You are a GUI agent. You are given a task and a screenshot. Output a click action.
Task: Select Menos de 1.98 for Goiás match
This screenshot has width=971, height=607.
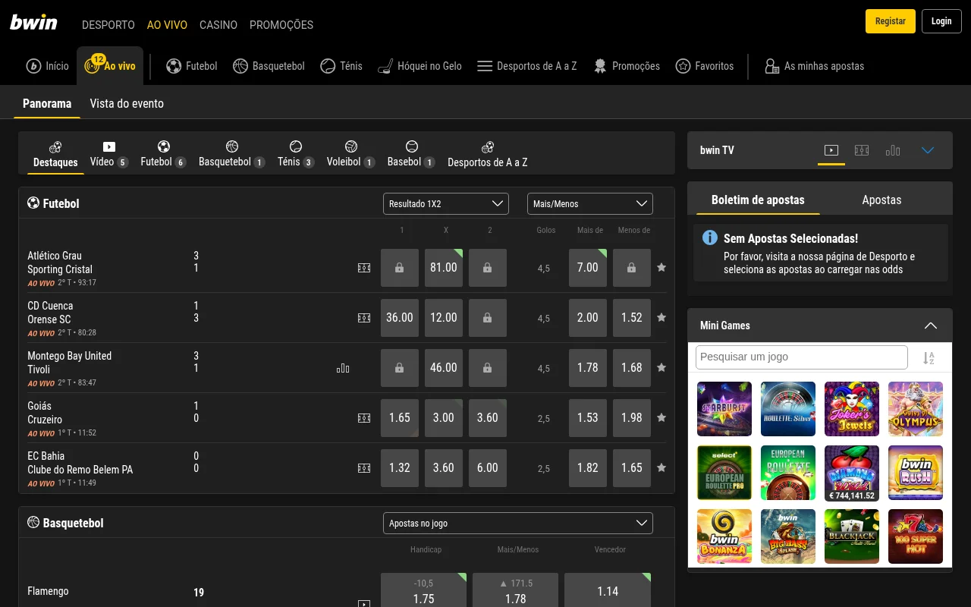[x=632, y=418]
